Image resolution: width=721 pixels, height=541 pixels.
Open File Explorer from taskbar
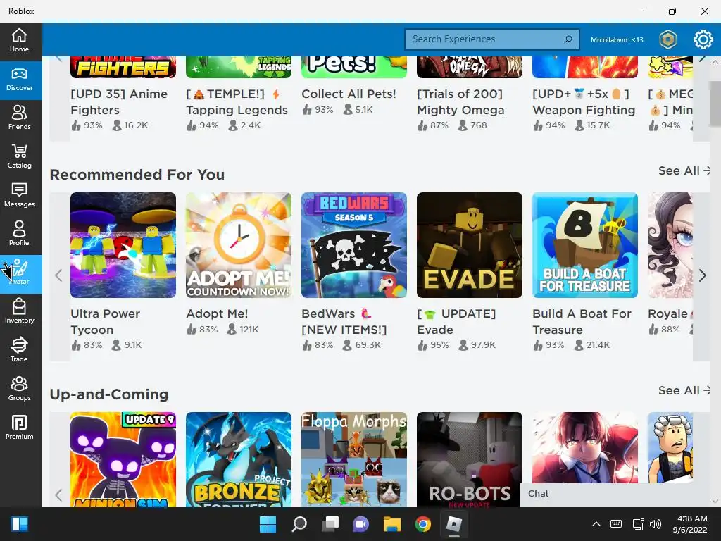392,524
